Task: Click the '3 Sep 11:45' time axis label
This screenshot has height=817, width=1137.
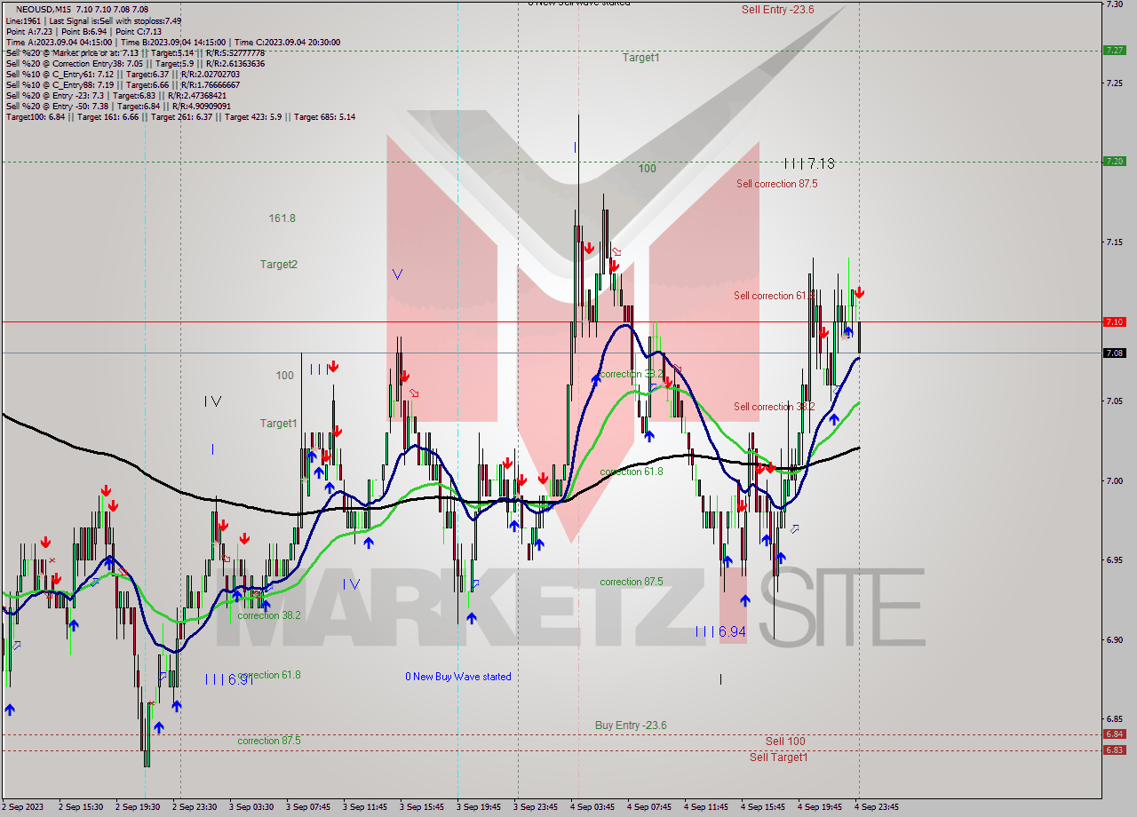Action: 364,807
